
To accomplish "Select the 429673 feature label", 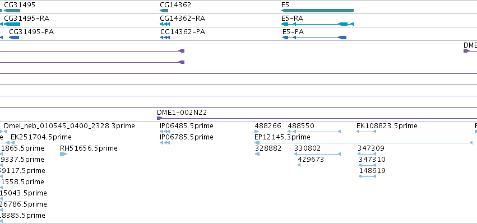I will (311, 160).
